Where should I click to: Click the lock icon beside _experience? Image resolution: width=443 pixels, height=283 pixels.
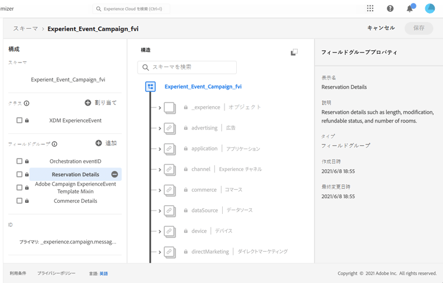[185, 107]
